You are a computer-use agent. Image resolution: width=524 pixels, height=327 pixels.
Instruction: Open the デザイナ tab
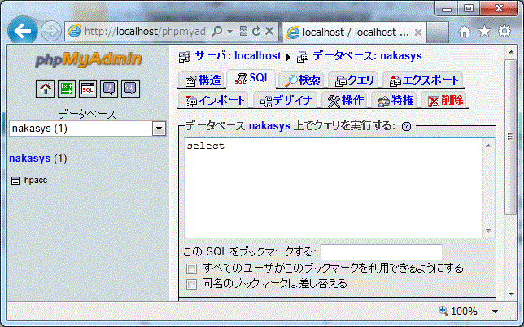tap(286, 100)
